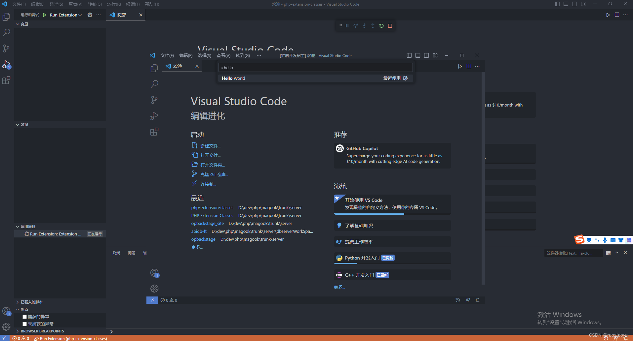Click Step Into in the debug toolbar

[x=364, y=26]
